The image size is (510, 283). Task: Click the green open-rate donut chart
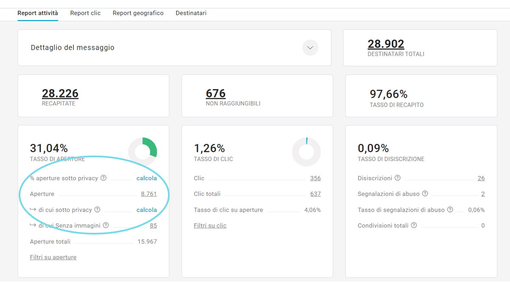143,152
